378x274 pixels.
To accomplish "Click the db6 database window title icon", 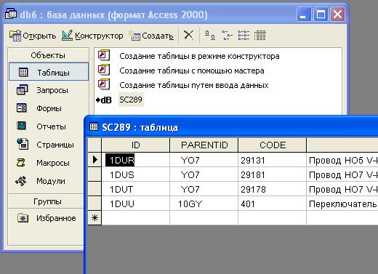I will pyautogui.click(x=11, y=14).
